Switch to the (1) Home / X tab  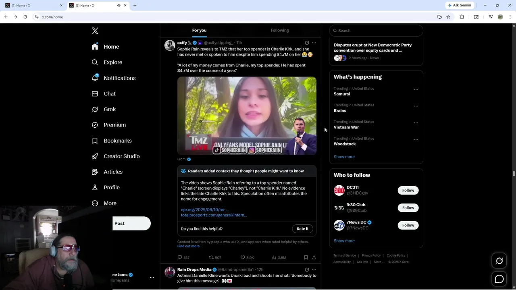point(34,5)
